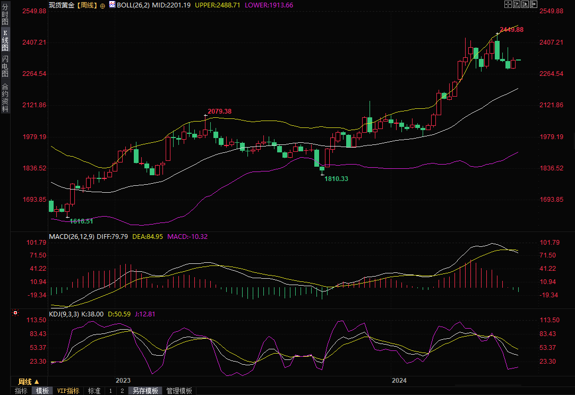Click the jump-to-start axis icon
Image resolution: width=575 pixels, height=395 pixels.
516,4
